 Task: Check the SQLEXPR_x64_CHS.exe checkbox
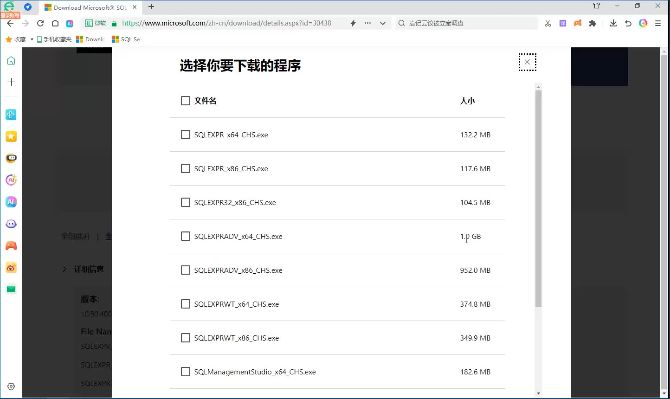(186, 135)
